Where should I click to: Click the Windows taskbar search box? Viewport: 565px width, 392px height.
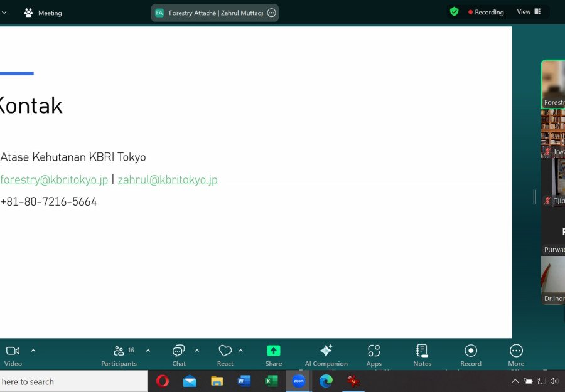(x=73, y=381)
